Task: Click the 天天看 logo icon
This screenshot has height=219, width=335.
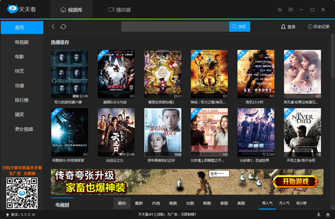Action: point(12,9)
